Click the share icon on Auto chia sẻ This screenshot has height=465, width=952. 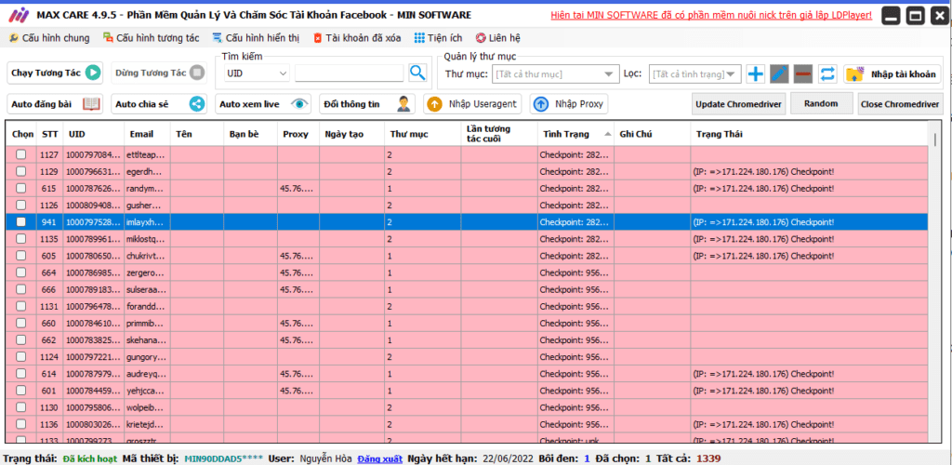(x=197, y=104)
